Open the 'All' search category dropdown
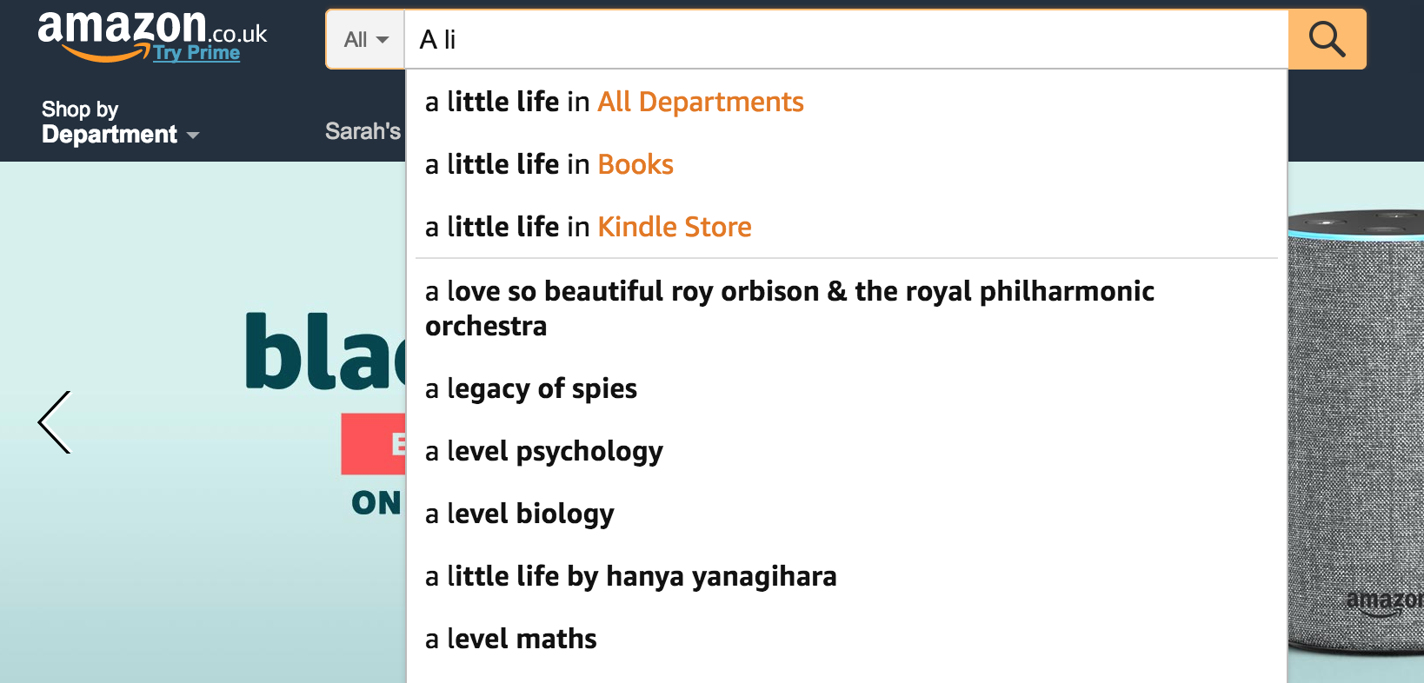The image size is (1424, 683). pyautogui.click(x=365, y=39)
